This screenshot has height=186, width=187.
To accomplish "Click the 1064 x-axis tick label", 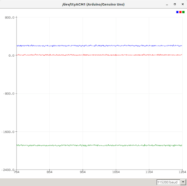I will tap(116, 172).
